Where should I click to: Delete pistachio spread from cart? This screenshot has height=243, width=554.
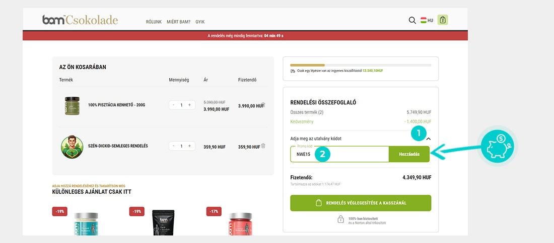(x=263, y=105)
